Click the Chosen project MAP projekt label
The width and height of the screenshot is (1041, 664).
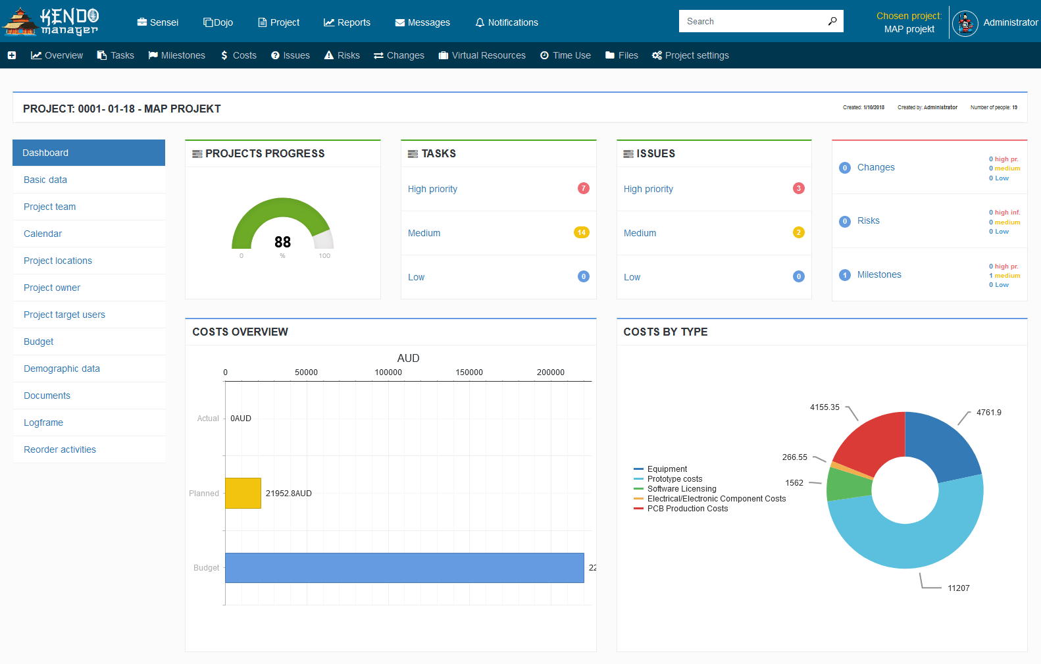pyautogui.click(x=909, y=22)
